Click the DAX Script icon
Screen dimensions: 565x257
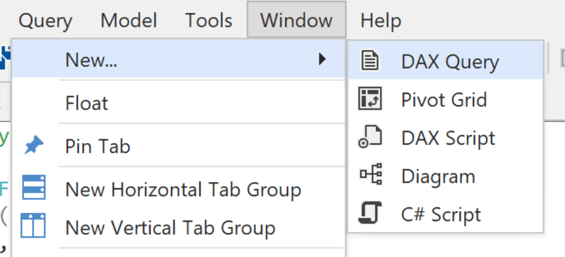pyautogui.click(x=369, y=137)
